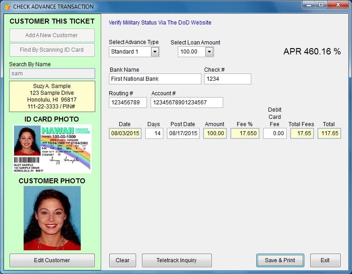Click the Total Fees column label
This screenshot has width=352, height=274.
tap(301, 124)
